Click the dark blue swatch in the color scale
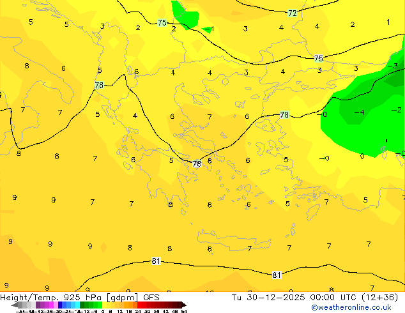The image size is (405, 313). tap(60, 305)
